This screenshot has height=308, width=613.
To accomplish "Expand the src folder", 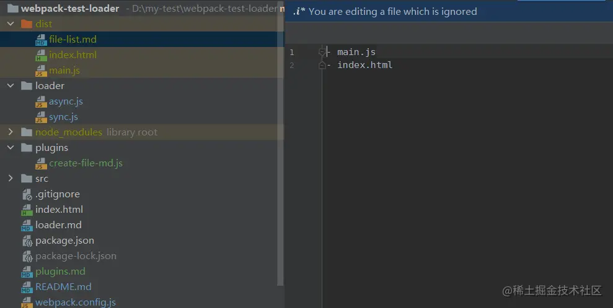I will [x=11, y=179].
